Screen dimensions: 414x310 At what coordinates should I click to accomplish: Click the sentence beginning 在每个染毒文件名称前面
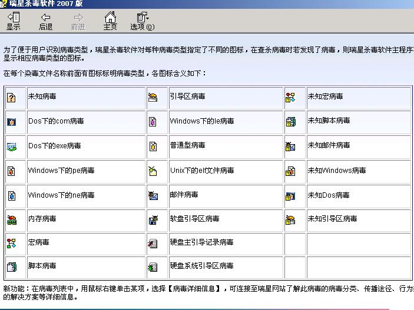point(105,73)
